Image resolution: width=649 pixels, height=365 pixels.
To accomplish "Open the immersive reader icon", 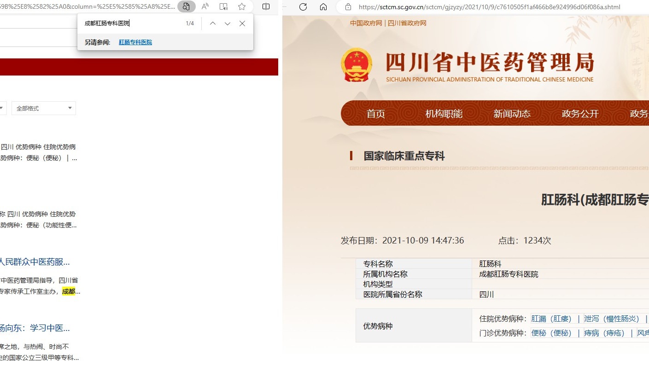I will (x=223, y=6).
